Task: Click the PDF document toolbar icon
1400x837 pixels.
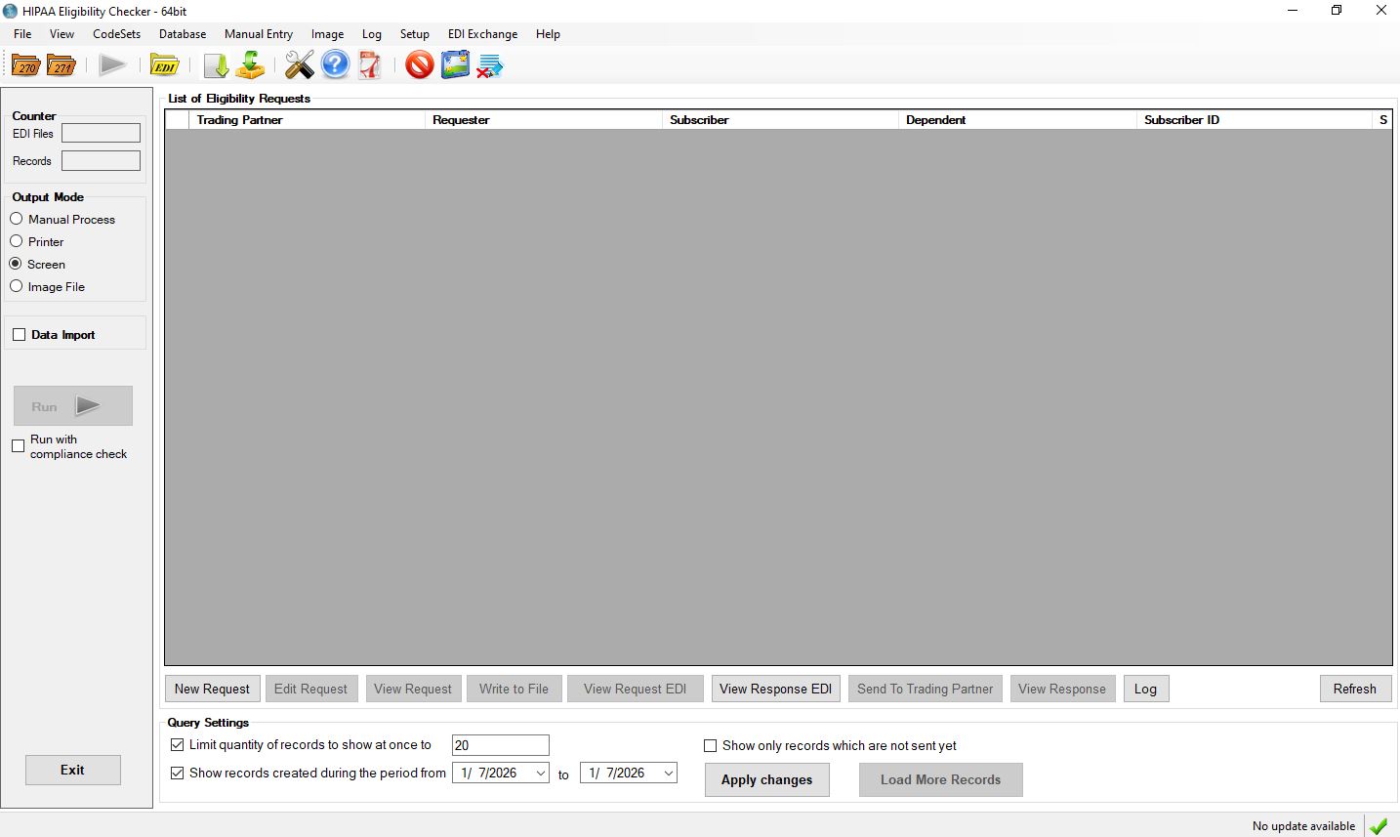Action: click(370, 65)
